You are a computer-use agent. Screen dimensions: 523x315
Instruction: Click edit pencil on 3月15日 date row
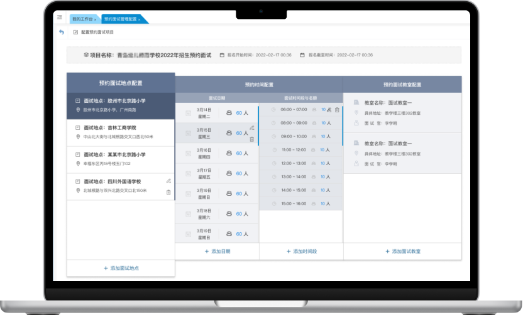point(252,127)
